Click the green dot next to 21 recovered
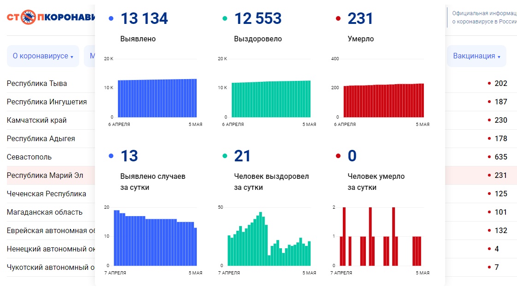 224,156
